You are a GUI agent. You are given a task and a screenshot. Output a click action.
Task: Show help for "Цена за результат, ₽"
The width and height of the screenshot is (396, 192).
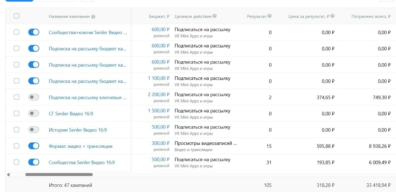click(332, 16)
